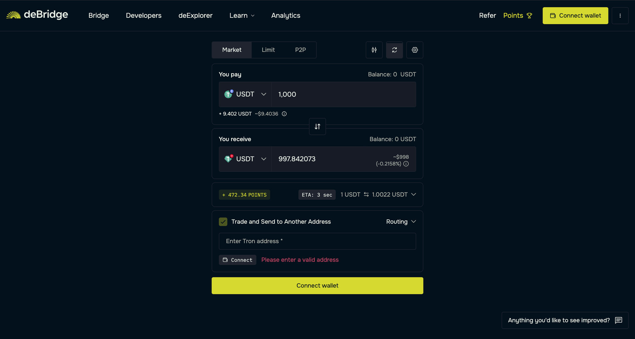The width and height of the screenshot is (635, 339).
Task: Click the refresh quote icon
Action: coord(394,50)
